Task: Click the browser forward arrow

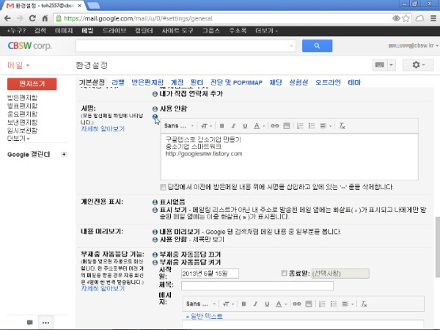Action: 20,18
